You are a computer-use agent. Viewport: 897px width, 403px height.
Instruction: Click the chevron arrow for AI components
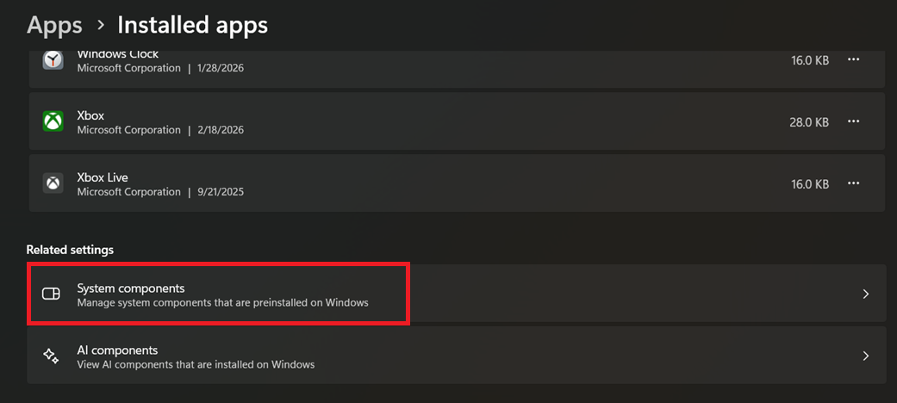point(866,356)
